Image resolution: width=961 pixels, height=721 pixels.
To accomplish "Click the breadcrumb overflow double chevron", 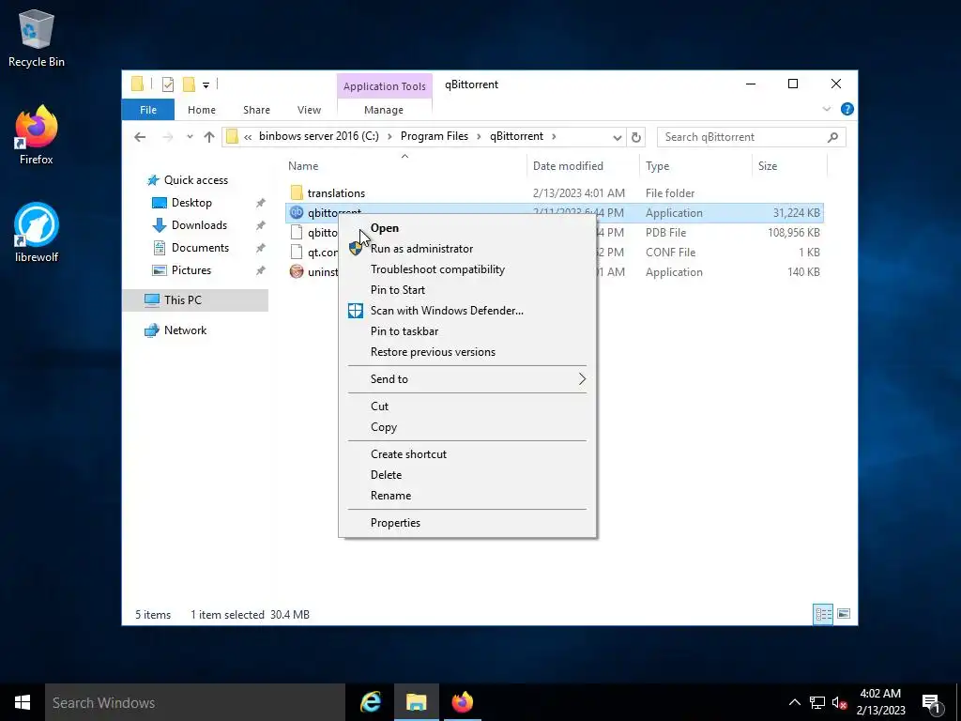I will [x=248, y=137].
